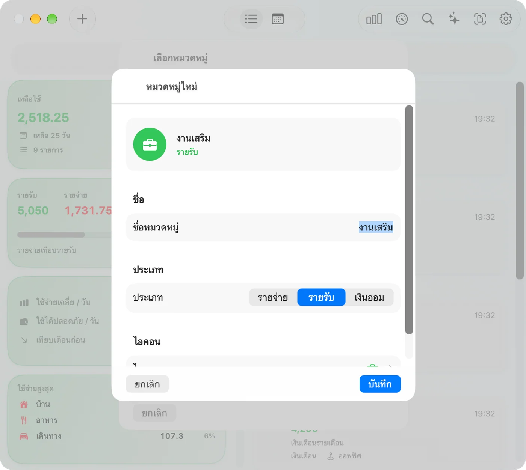This screenshot has width=526, height=470.
Task: Select the รายรับ type segment
Action: click(321, 298)
